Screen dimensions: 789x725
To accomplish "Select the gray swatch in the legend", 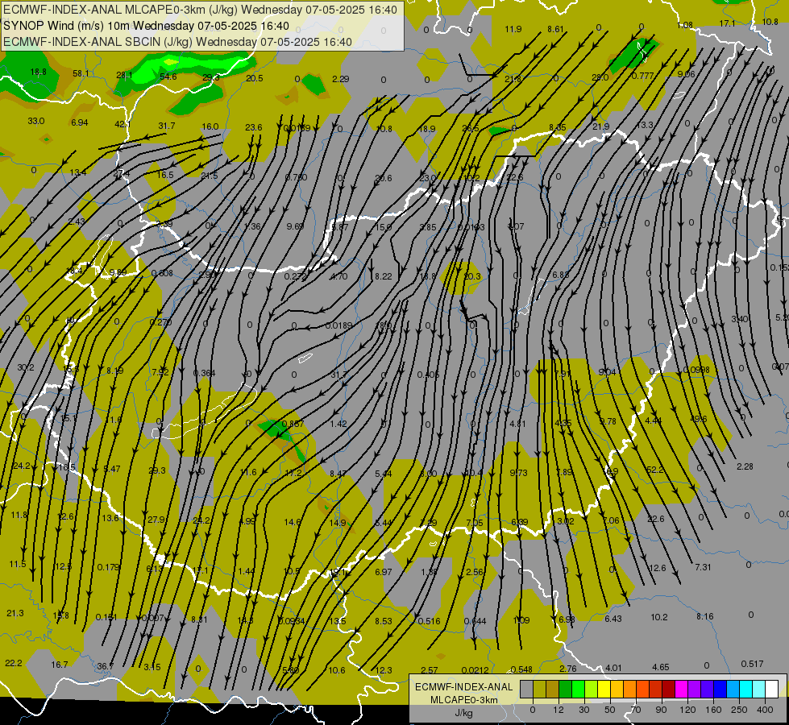I will (x=526, y=689).
